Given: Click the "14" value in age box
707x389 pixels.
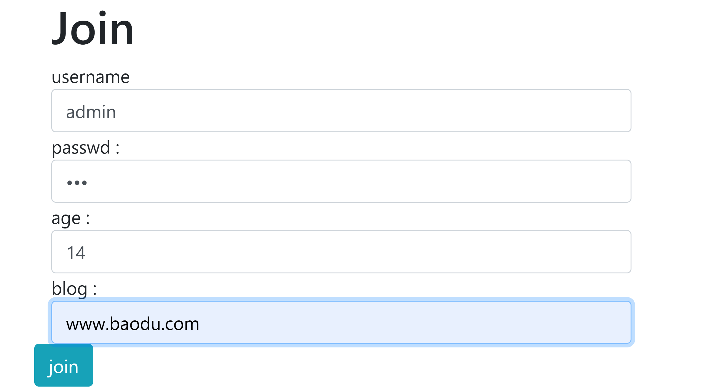Looking at the screenshot, I should (x=76, y=253).
